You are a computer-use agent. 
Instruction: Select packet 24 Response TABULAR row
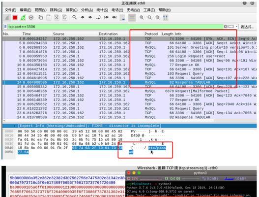click(x=130, y=117)
